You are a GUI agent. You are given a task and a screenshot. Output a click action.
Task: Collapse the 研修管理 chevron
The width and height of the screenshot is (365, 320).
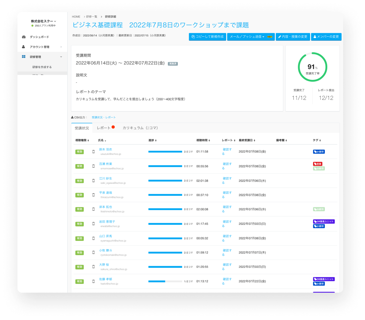click(61, 57)
